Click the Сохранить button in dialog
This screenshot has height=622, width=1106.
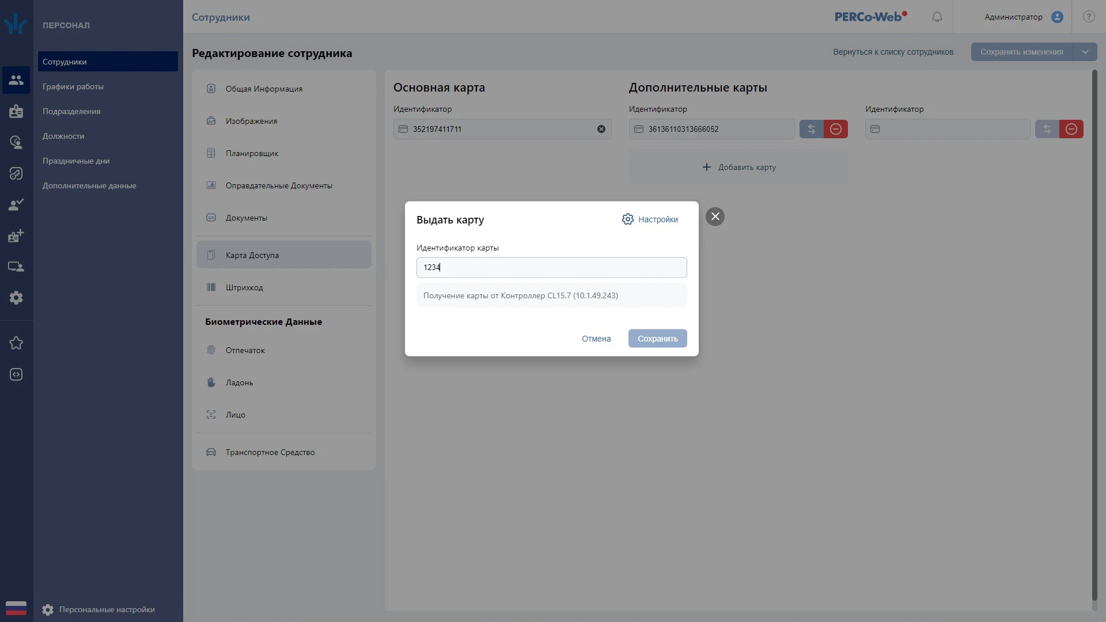657,339
